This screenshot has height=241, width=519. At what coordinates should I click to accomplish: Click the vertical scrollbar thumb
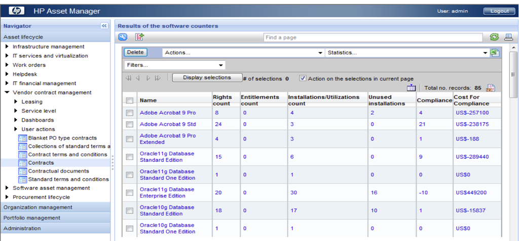point(513,74)
